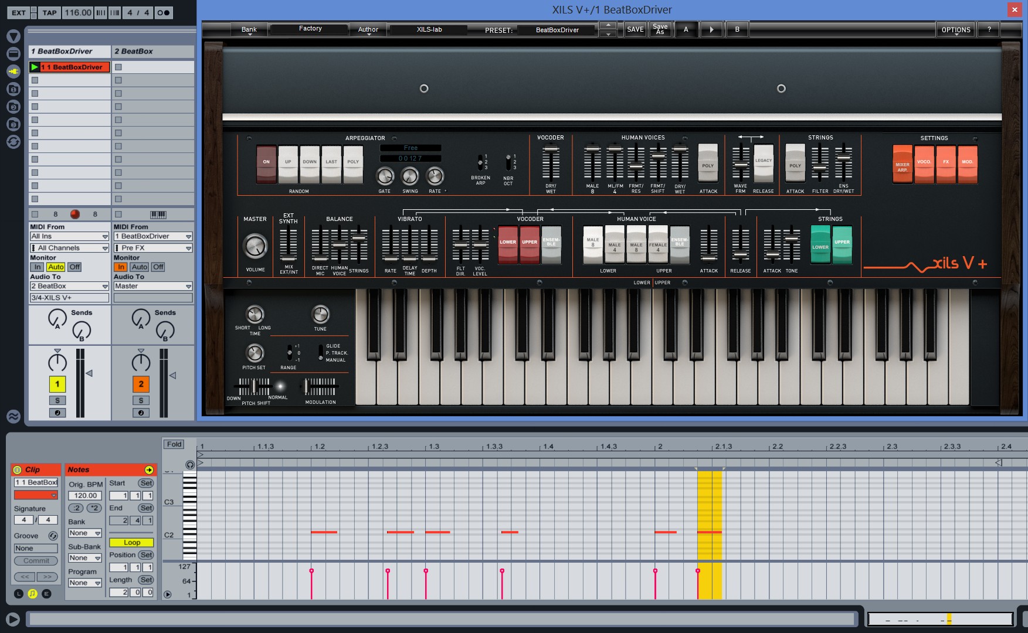
Task: Stop clips with track 1 stop square
Action: [x=35, y=214]
